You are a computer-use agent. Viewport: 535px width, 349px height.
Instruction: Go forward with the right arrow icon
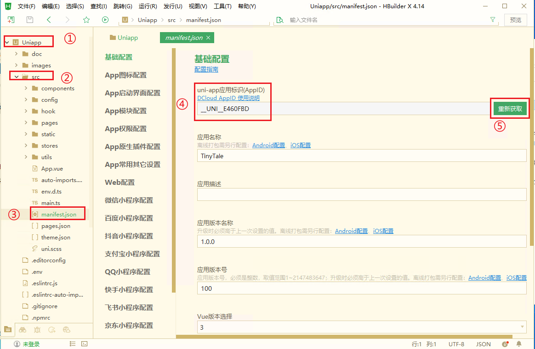click(x=67, y=20)
